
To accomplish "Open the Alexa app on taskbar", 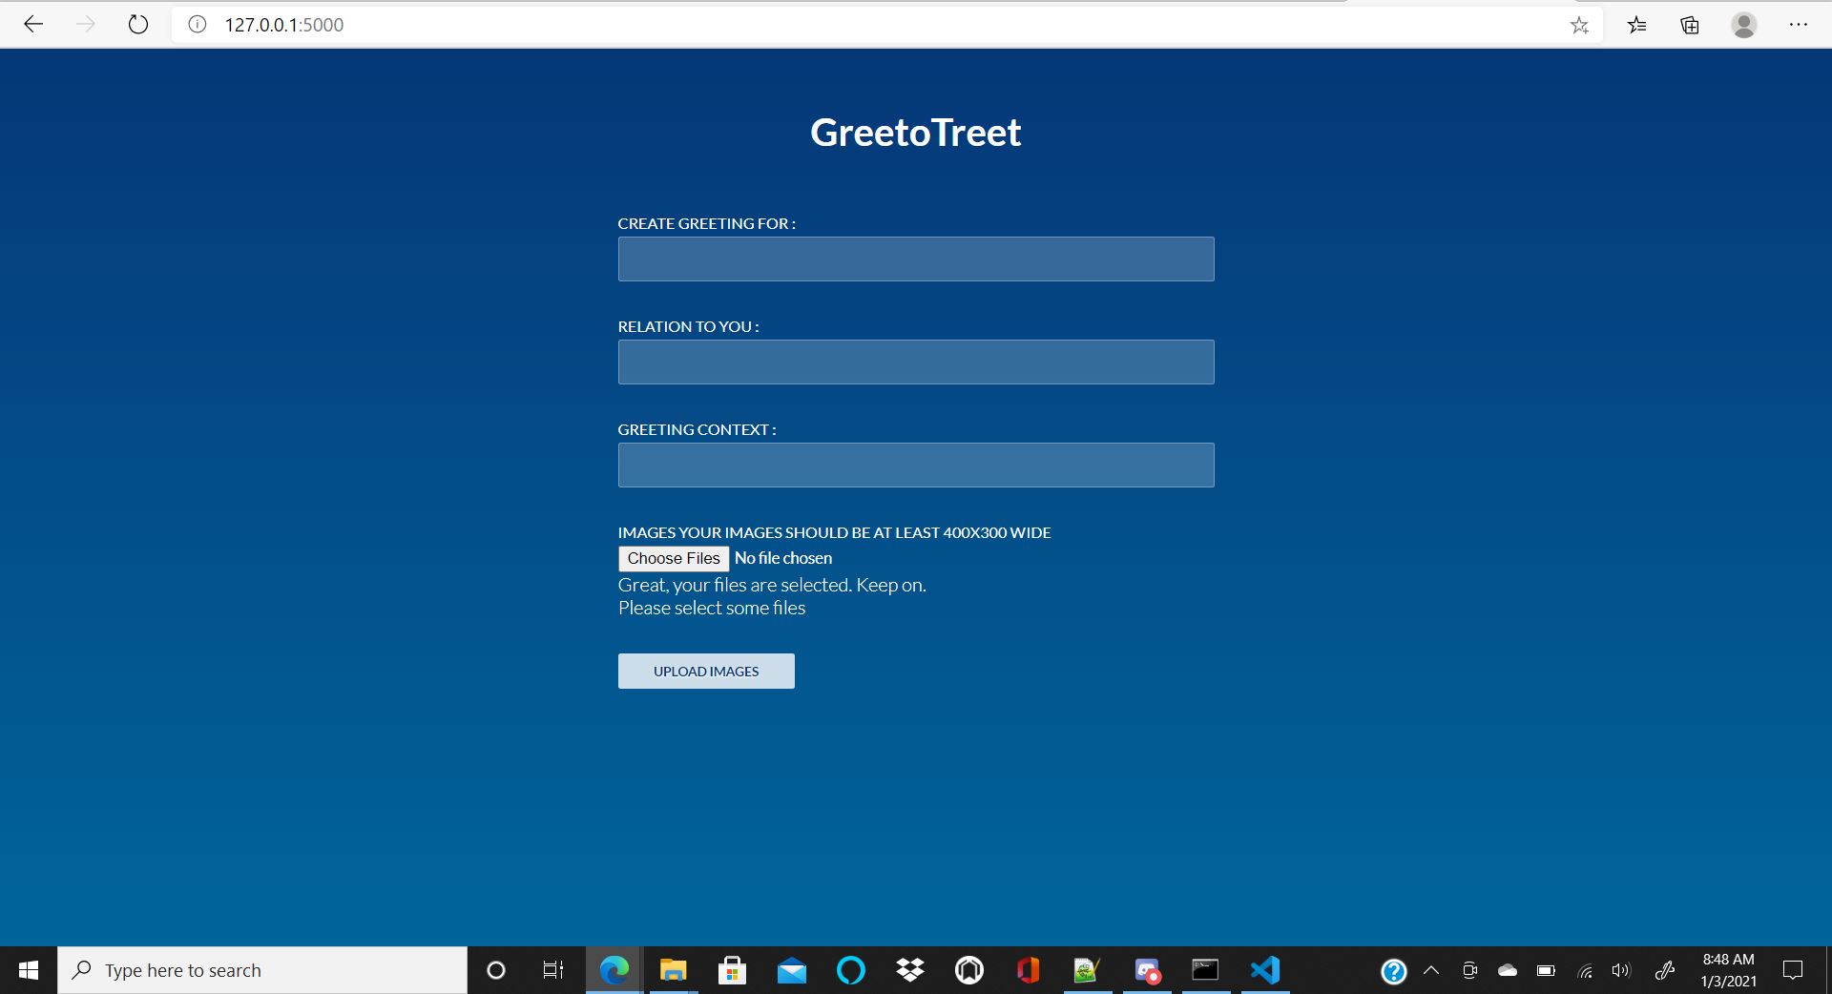I will click(x=850, y=970).
